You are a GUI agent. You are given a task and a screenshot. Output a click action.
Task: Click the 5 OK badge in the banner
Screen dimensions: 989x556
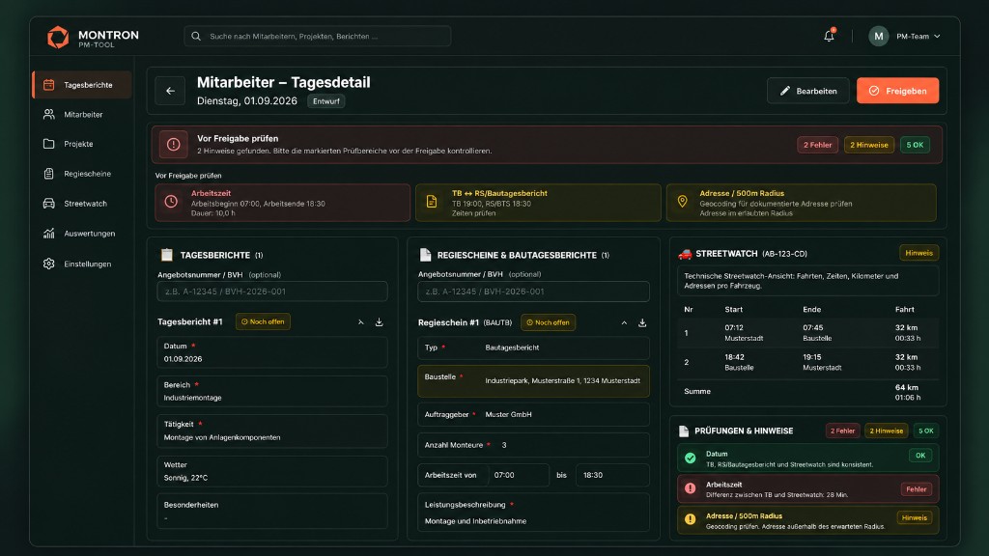pyautogui.click(x=915, y=145)
